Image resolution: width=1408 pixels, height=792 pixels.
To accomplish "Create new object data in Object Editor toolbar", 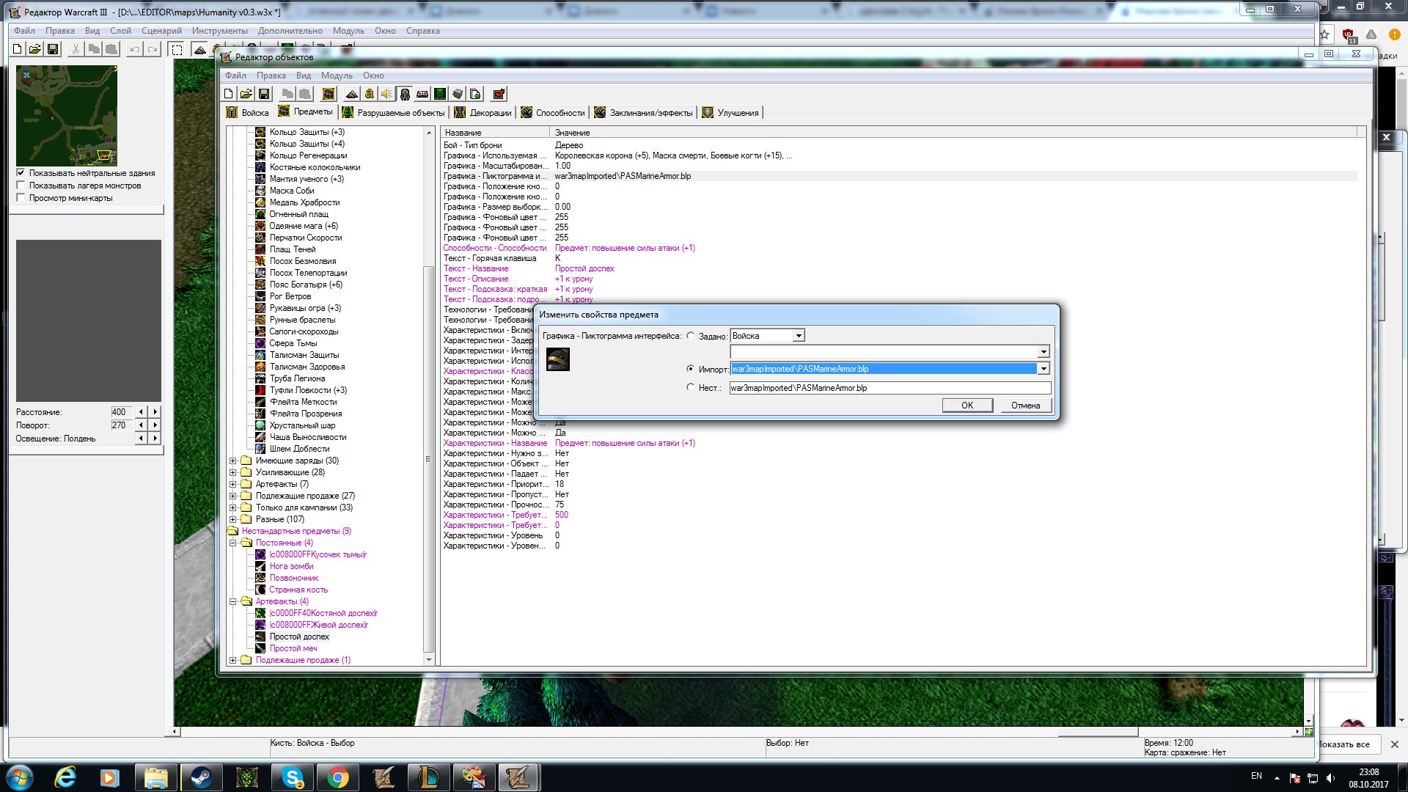I will [229, 94].
